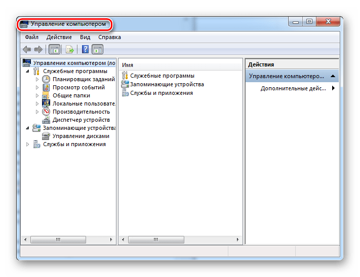
Task: Click left tree pane scroll-left arrow
Action: tap(25, 240)
